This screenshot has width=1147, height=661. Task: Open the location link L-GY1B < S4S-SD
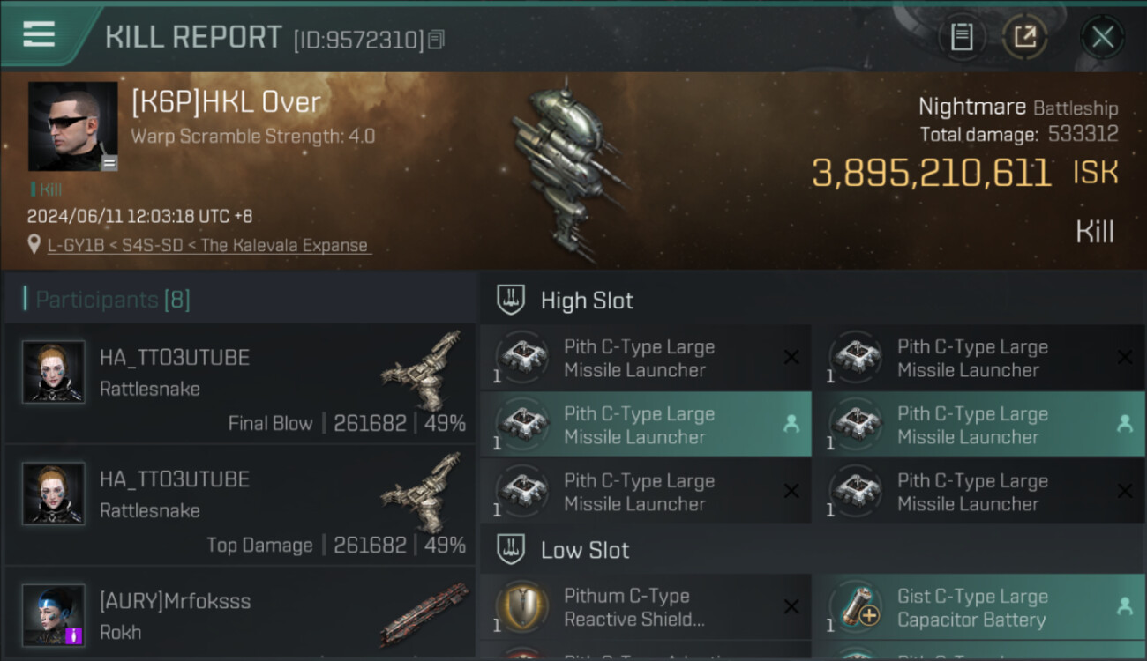[207, 245]
